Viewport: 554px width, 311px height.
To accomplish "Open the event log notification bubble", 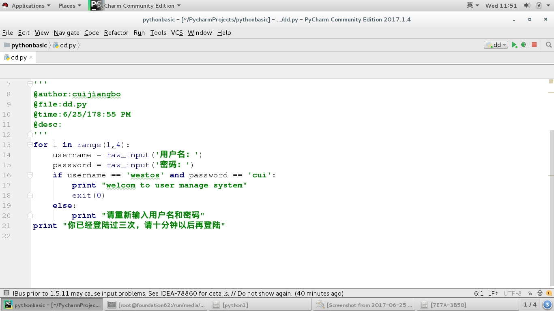I will coord(548,294).
